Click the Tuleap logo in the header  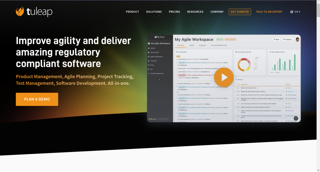pyautogui.click(x=34, y=12)
